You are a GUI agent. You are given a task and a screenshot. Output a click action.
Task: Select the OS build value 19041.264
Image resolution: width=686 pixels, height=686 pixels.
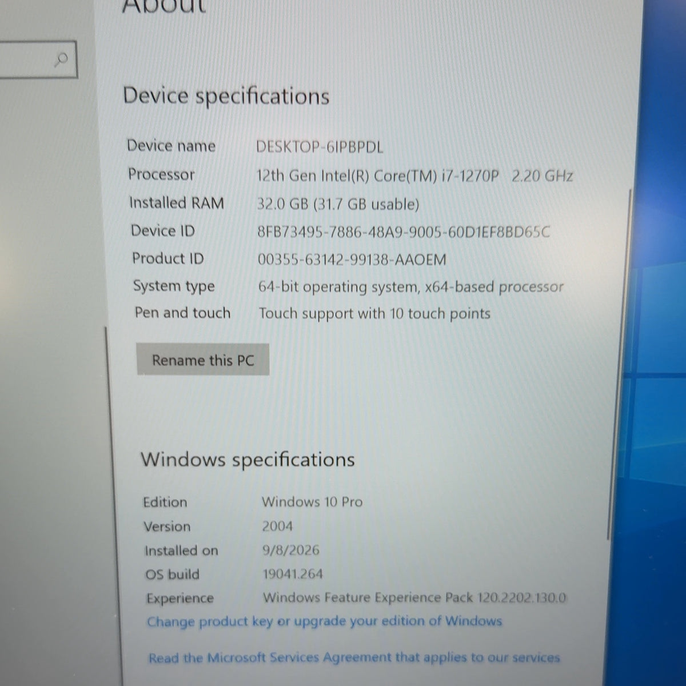click(x=293, y=574)
